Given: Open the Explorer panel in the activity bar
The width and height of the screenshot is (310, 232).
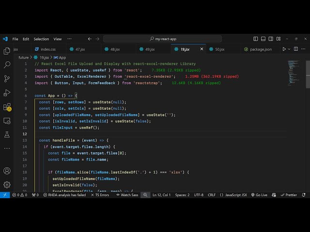Looking at the screenshot, I should click(x=7, y=51).
